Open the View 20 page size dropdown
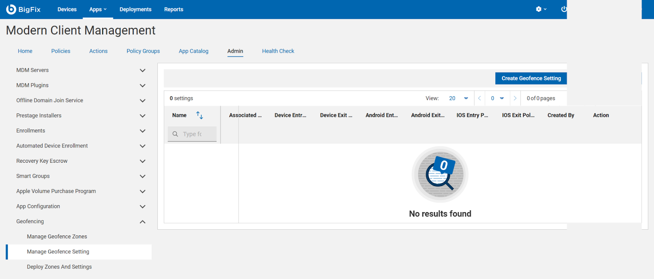The width and height of the screenshot is (654, 279). [x=458, y=98]
